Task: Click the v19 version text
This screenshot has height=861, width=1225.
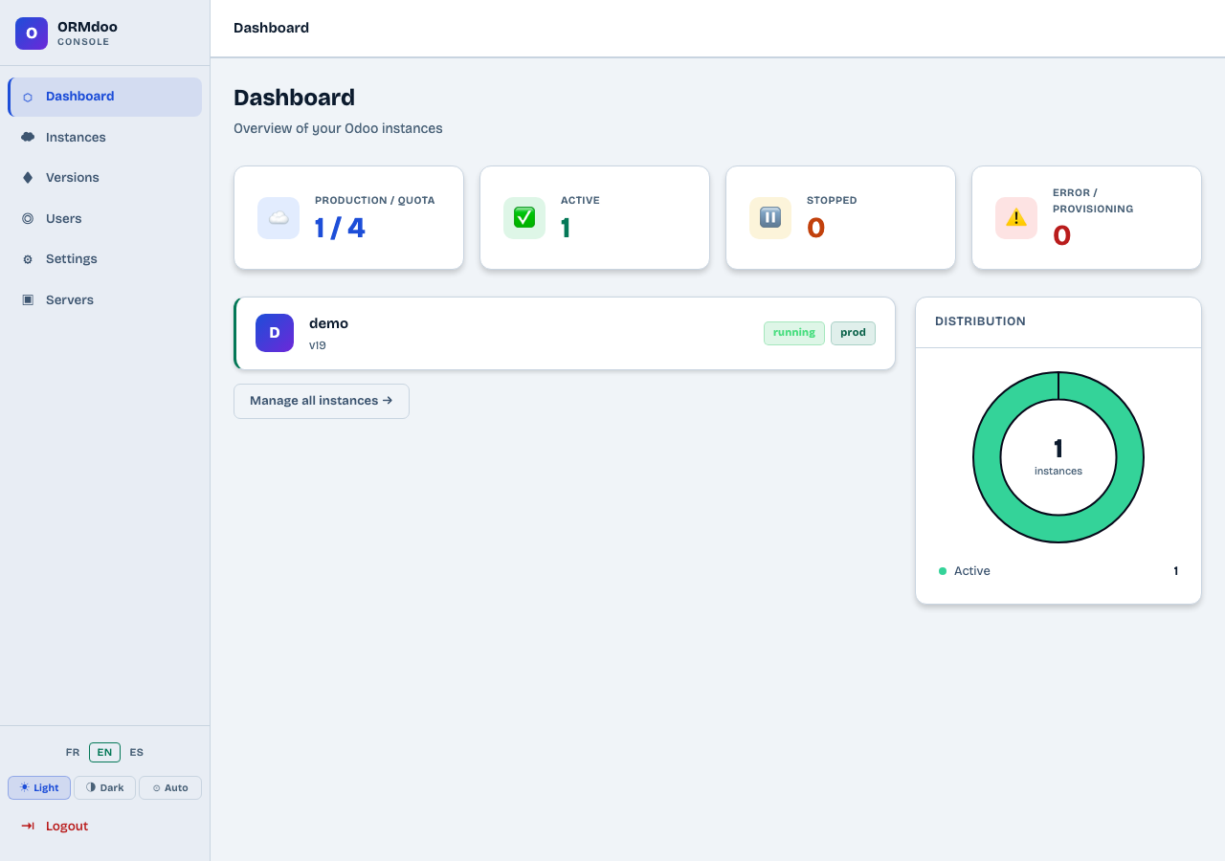Action: pos(318,345)
